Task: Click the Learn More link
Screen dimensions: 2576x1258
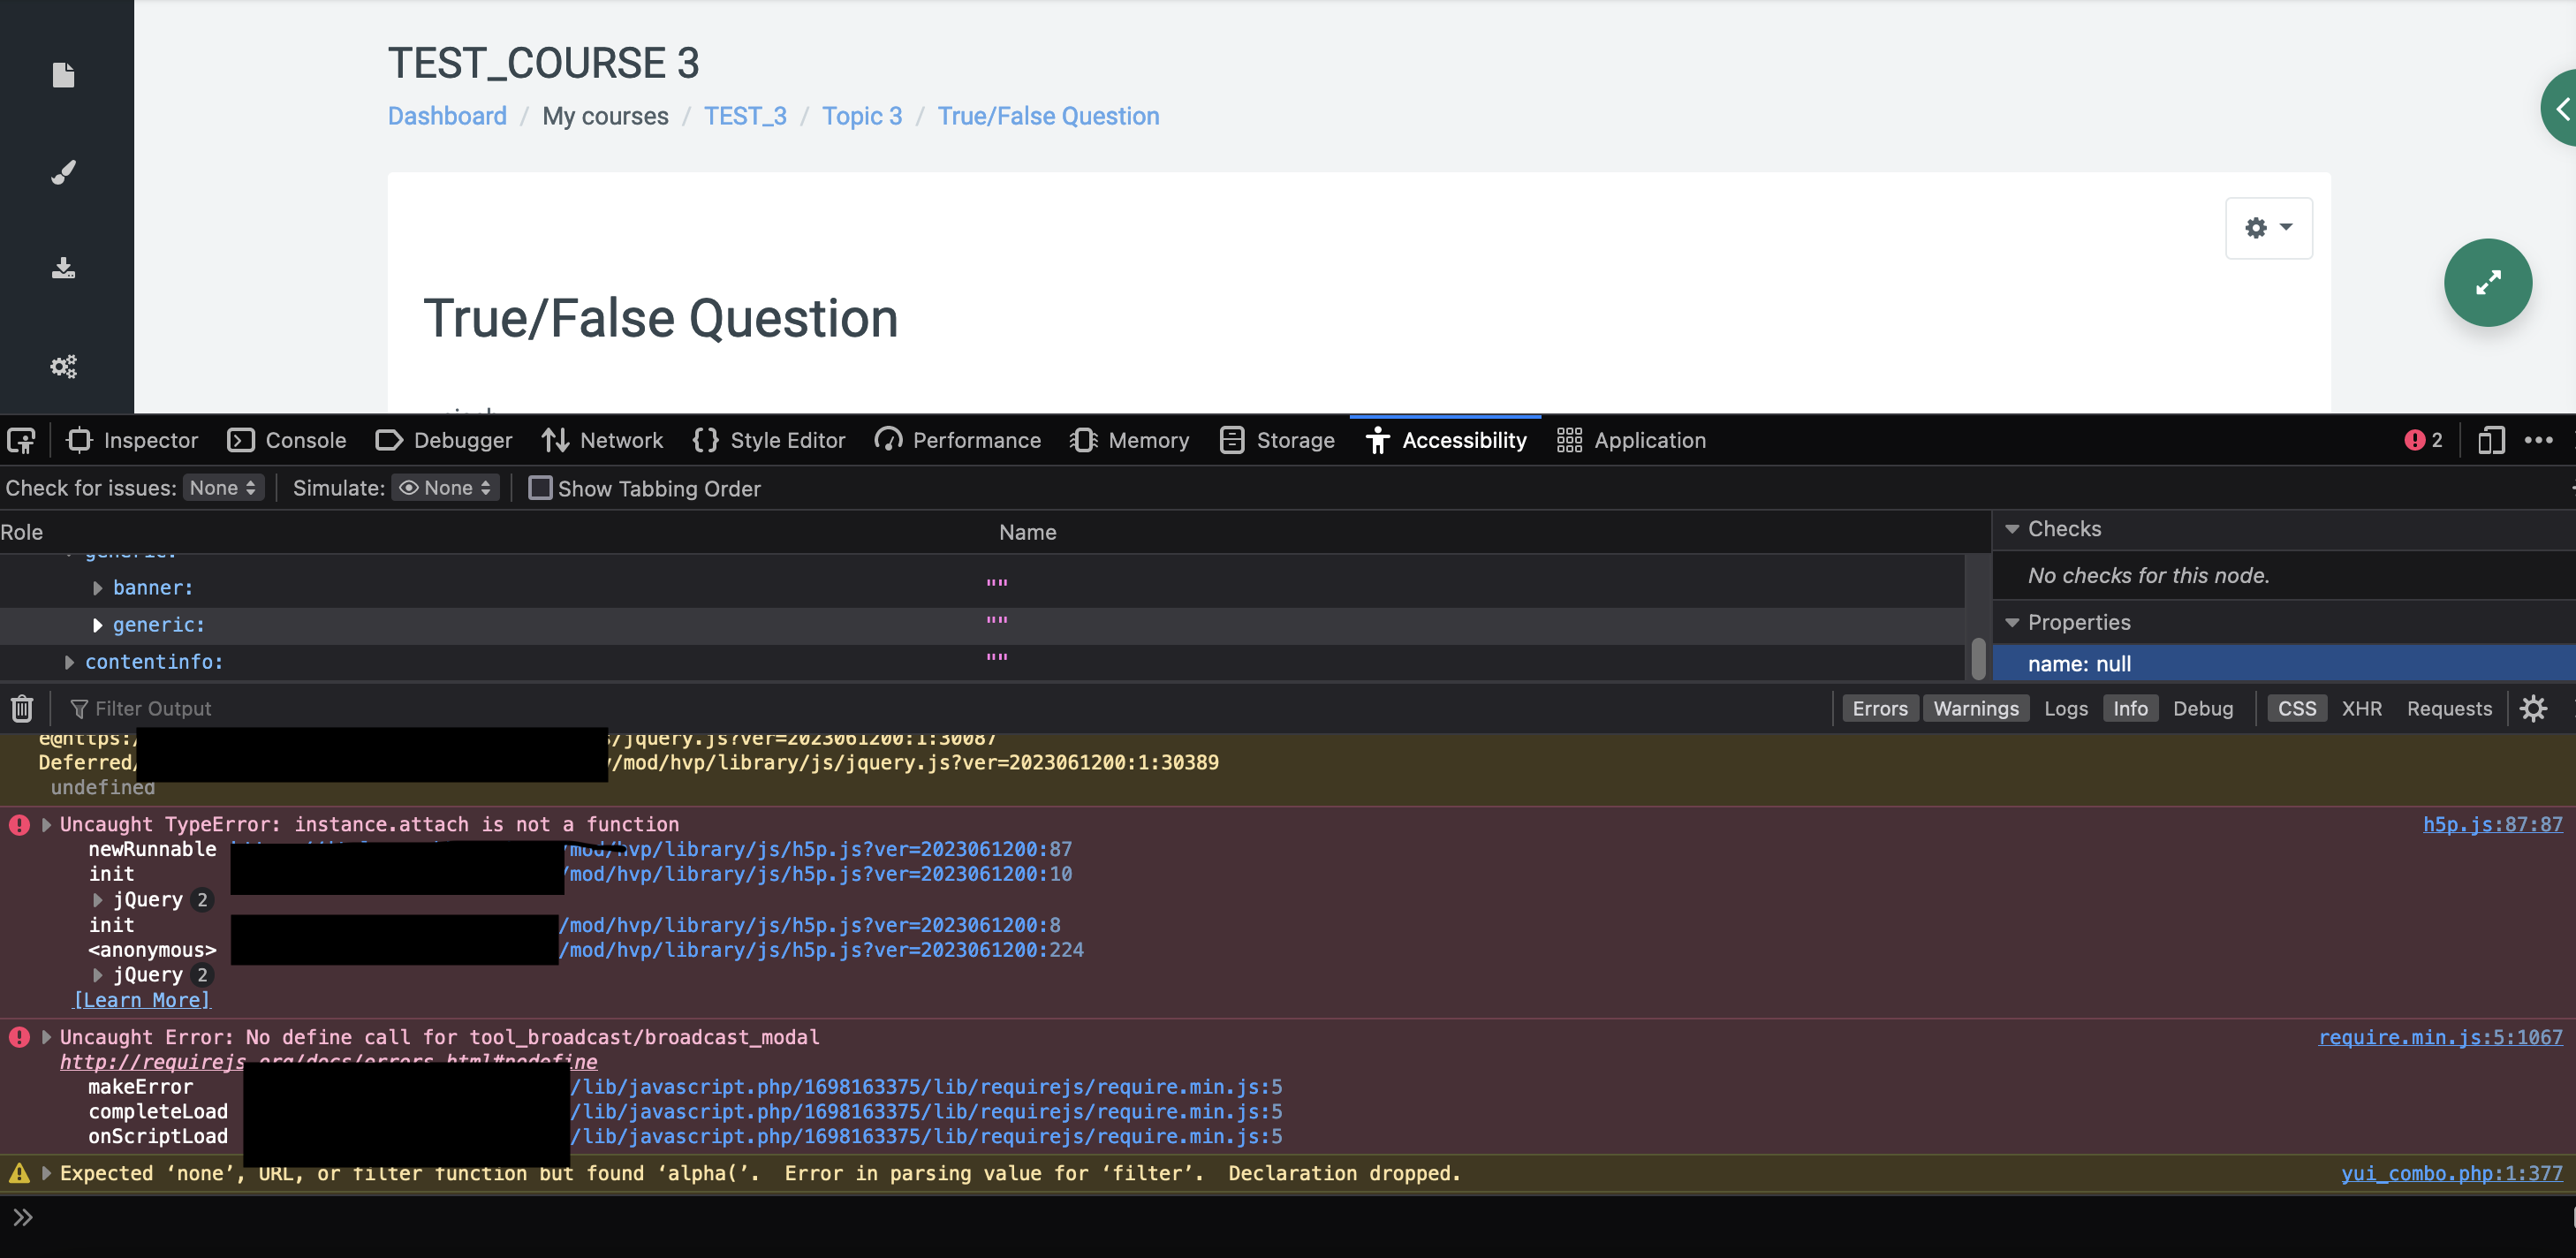Action: (x=142, y=1000)
